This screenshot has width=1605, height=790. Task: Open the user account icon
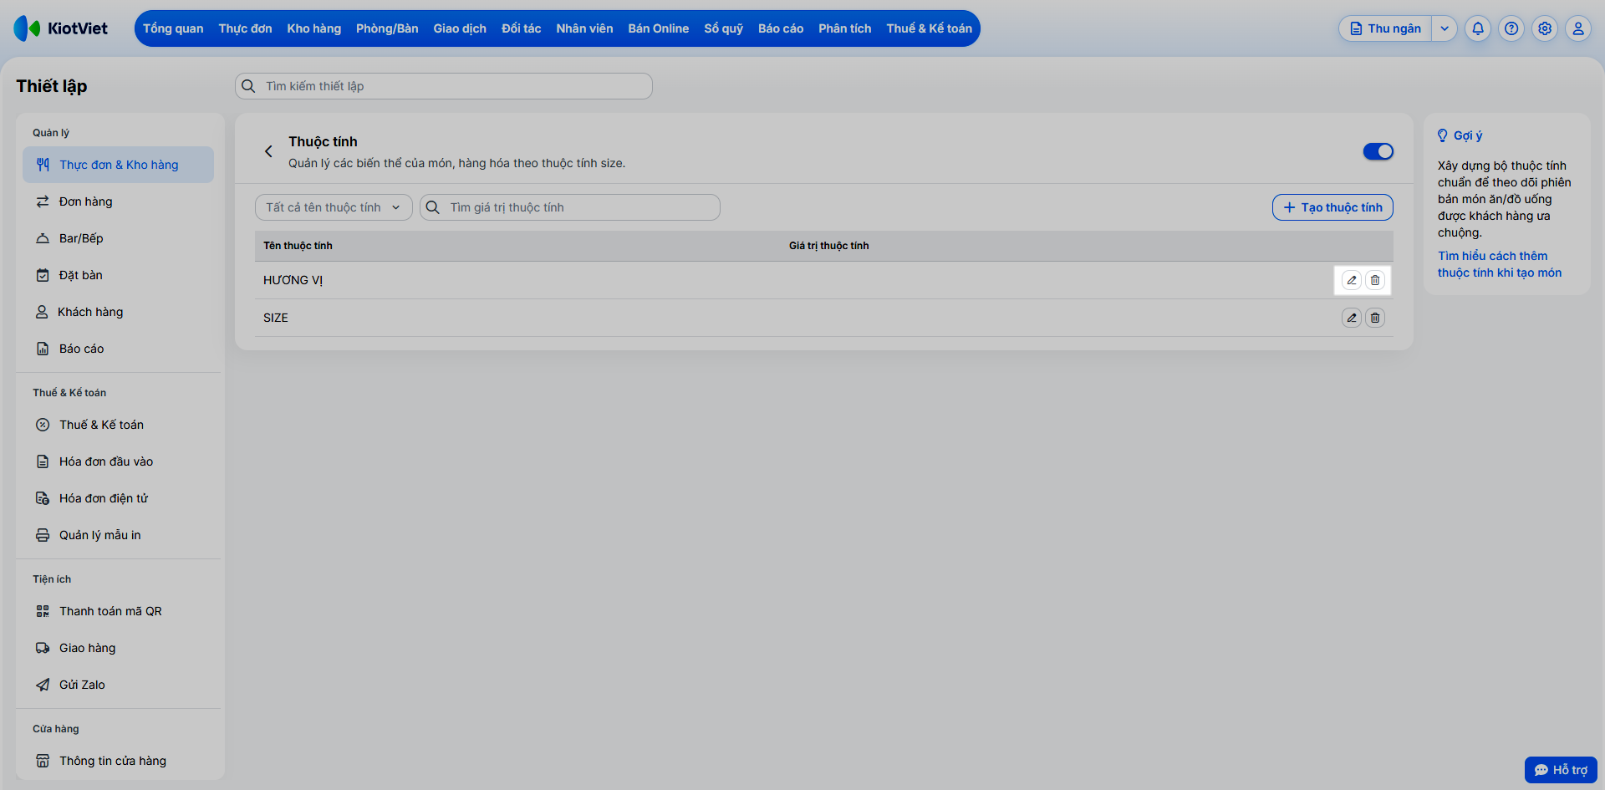point(1578,28)
